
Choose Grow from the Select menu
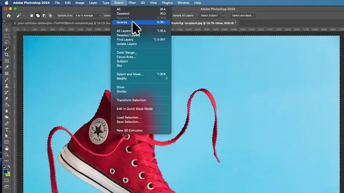click(141, 87)
